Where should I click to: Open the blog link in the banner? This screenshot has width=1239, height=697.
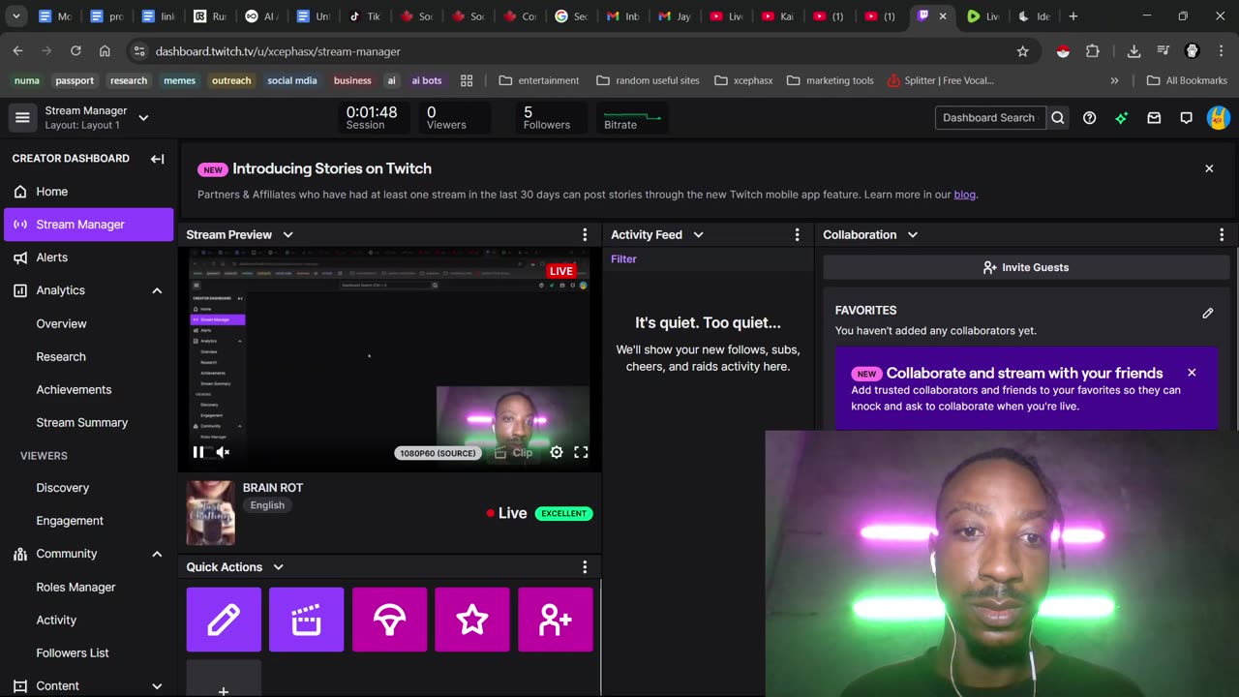click(964, 195)
